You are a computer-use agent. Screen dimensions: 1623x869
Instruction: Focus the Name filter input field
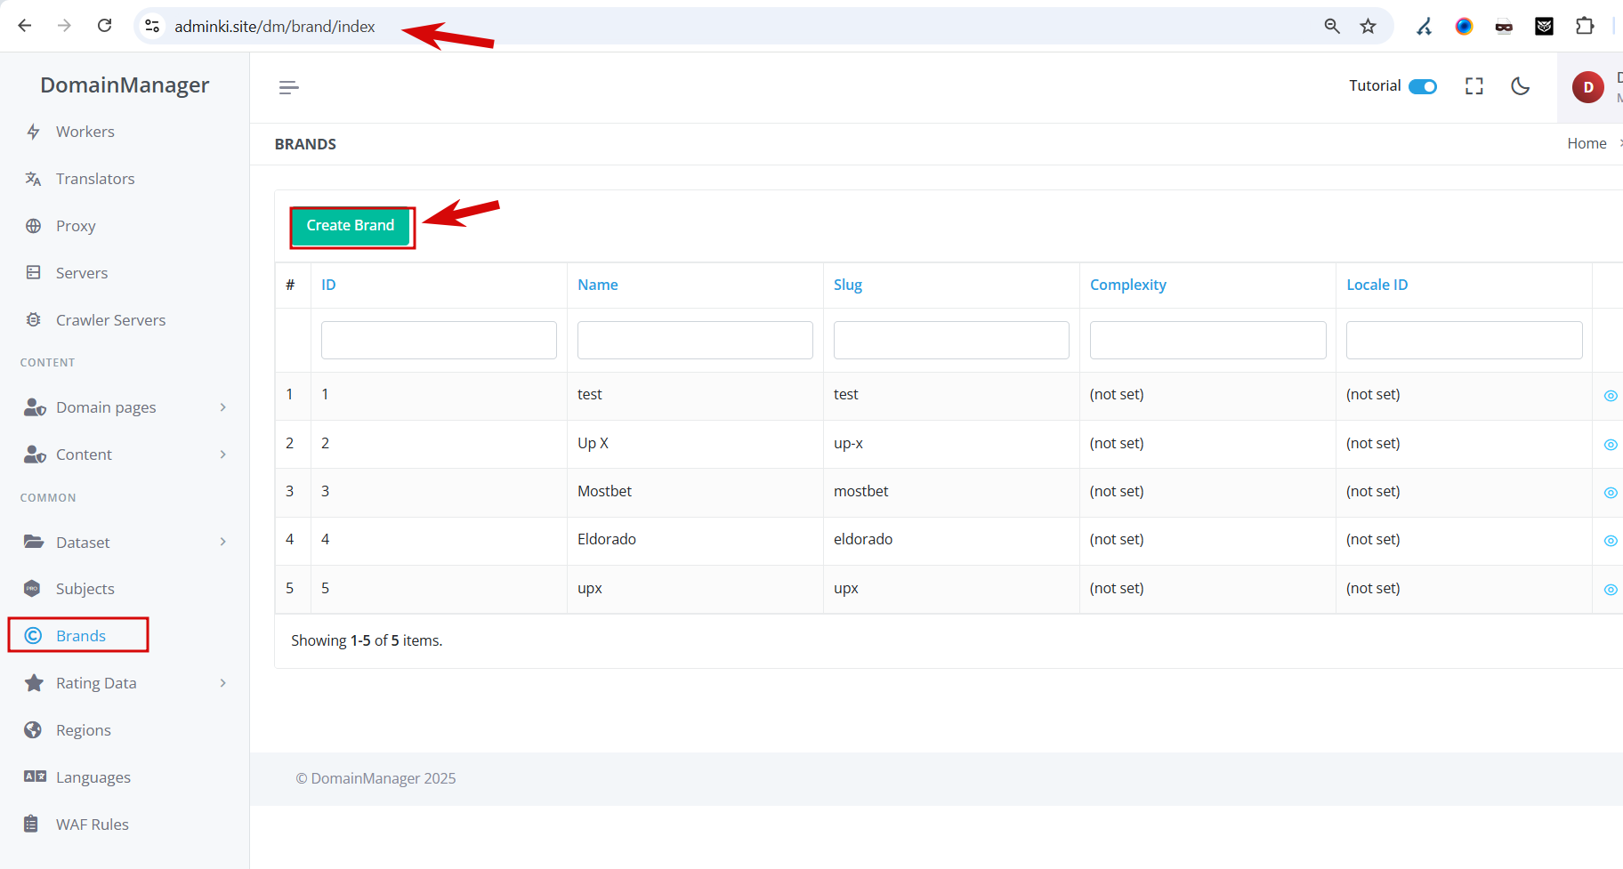tap(695, 340)
